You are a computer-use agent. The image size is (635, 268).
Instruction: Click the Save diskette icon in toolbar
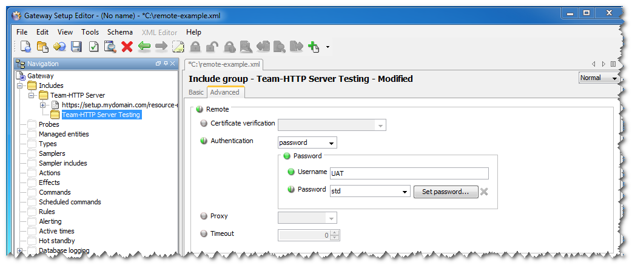(x=76, y=46)
